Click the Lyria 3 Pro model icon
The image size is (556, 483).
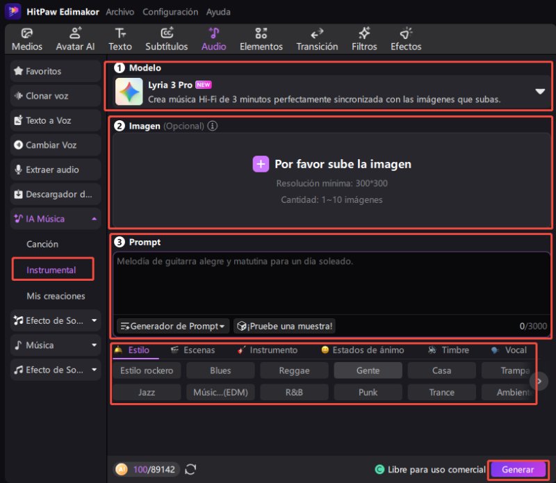click(129, 92)
